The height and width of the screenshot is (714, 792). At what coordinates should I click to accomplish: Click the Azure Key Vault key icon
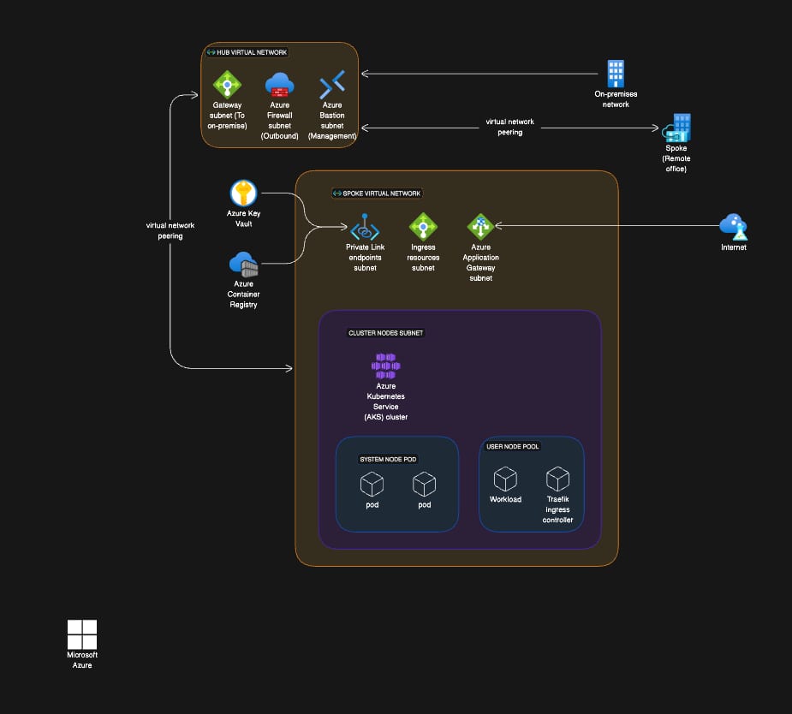pos(243,193)
